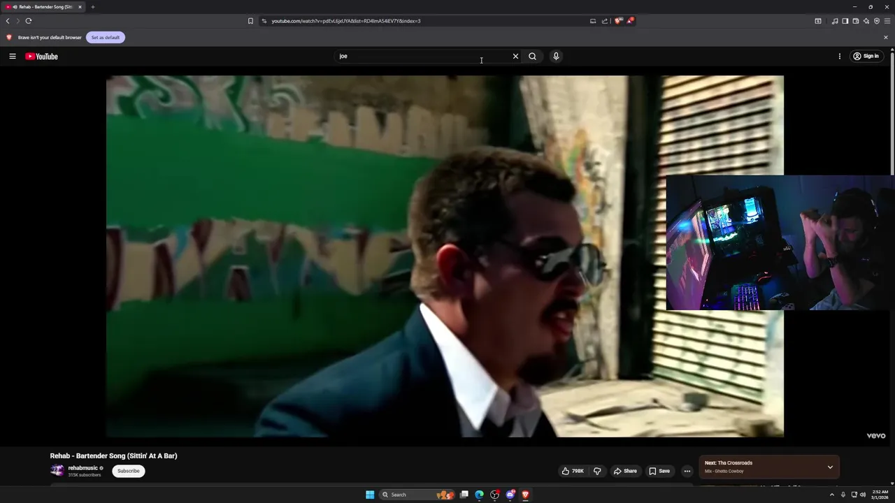Image resolution: width=895 pixels, height=503 pixels.
Task: Like the video with thumbs up
Action: (x=565, y=471)
